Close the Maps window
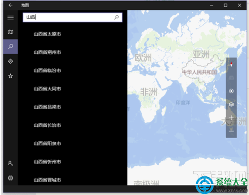This screenshot has width=249, height=195. [239, 6]
